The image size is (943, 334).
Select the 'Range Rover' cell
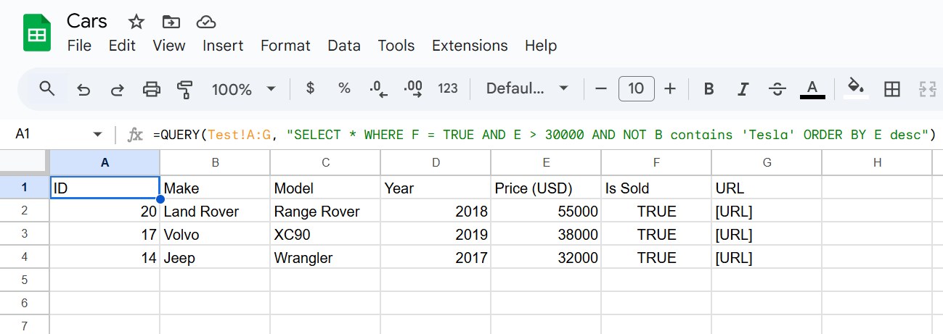click(x=326, y=211)
